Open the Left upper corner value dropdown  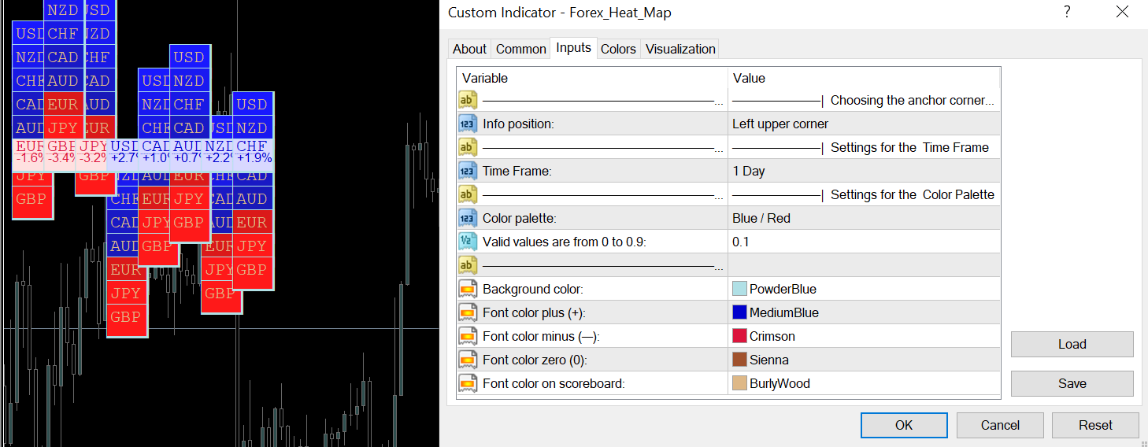click(863, 124)
